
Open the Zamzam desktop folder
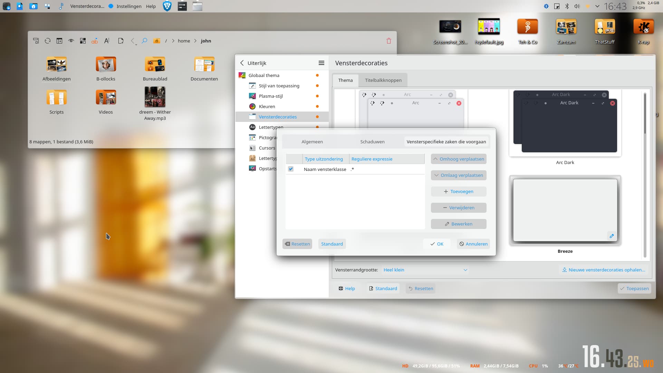[x=566, y=31]
